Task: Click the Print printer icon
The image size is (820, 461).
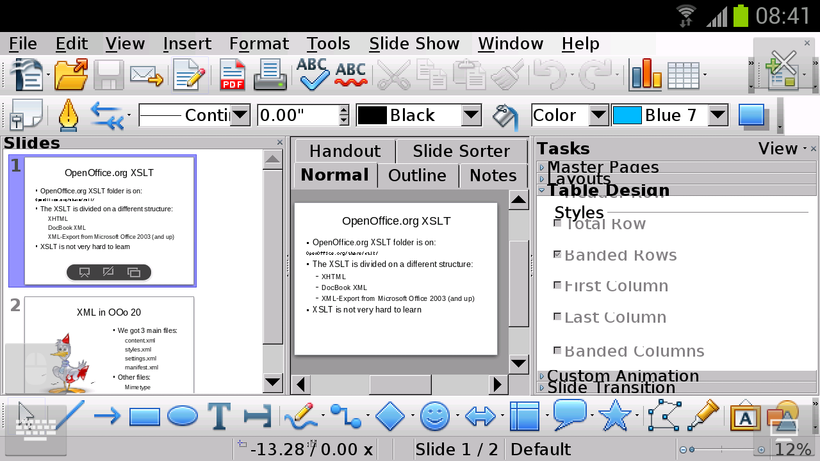Action: point(270,75)
